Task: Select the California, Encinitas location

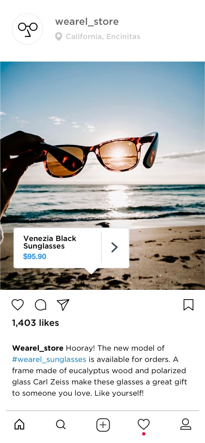Action: pos(103,36)
